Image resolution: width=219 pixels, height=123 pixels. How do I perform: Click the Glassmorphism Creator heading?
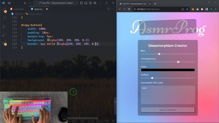tap(168, 45)
